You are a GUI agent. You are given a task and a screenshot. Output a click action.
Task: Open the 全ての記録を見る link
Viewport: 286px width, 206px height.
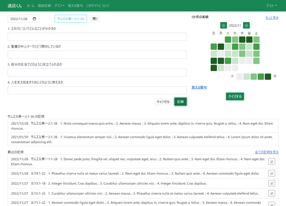[x=267, y=152]
